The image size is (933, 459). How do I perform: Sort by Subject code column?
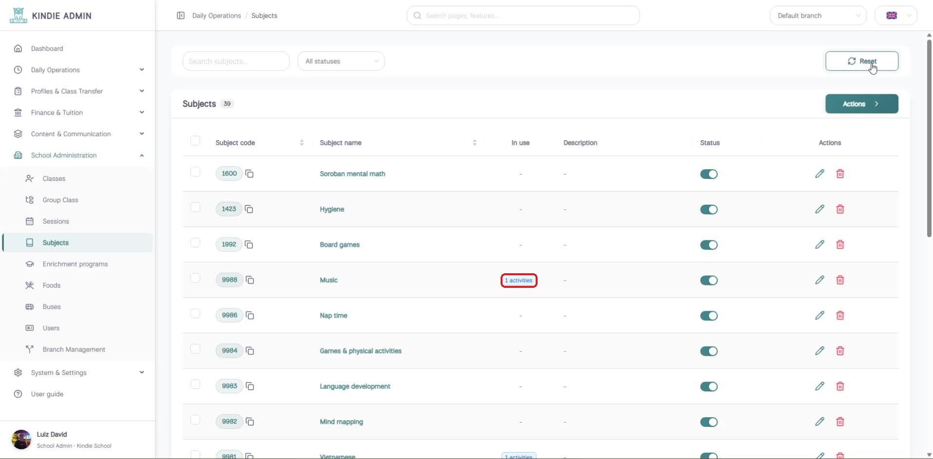[301, 142]
